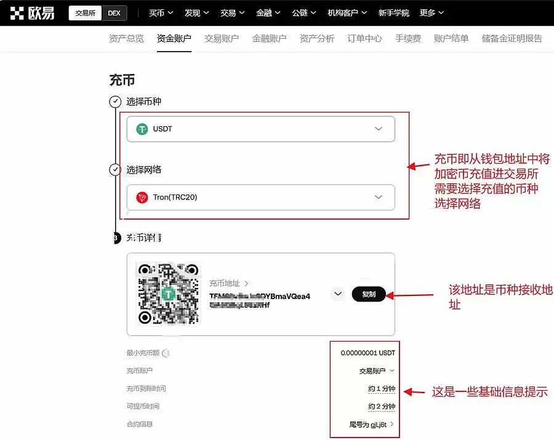Click the Tron TRC20 network icon
Screen dimensions: 554x440
(x=142, y=198)
